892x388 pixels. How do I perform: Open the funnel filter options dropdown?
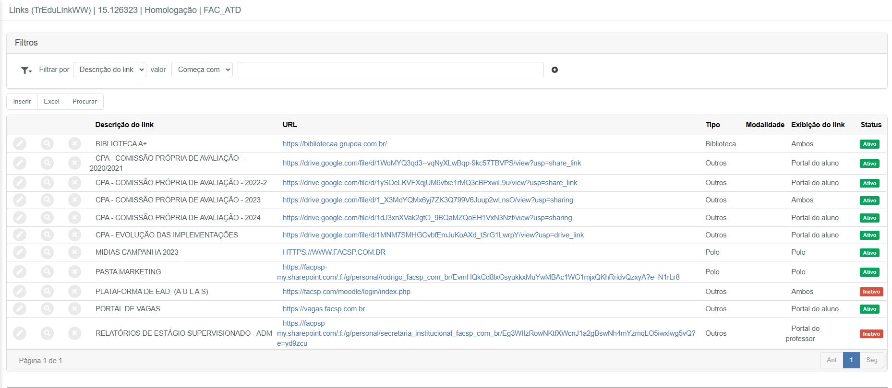point(26,71)
